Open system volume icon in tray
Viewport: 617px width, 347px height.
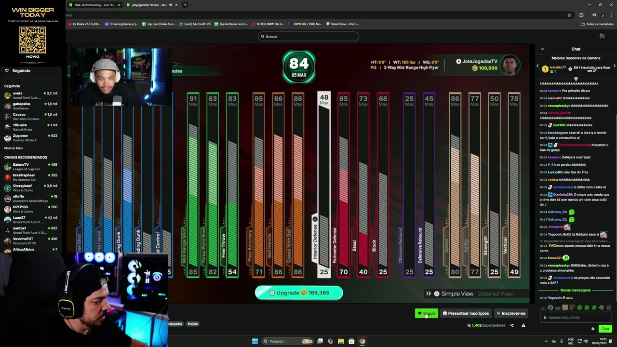click(585, 341)
